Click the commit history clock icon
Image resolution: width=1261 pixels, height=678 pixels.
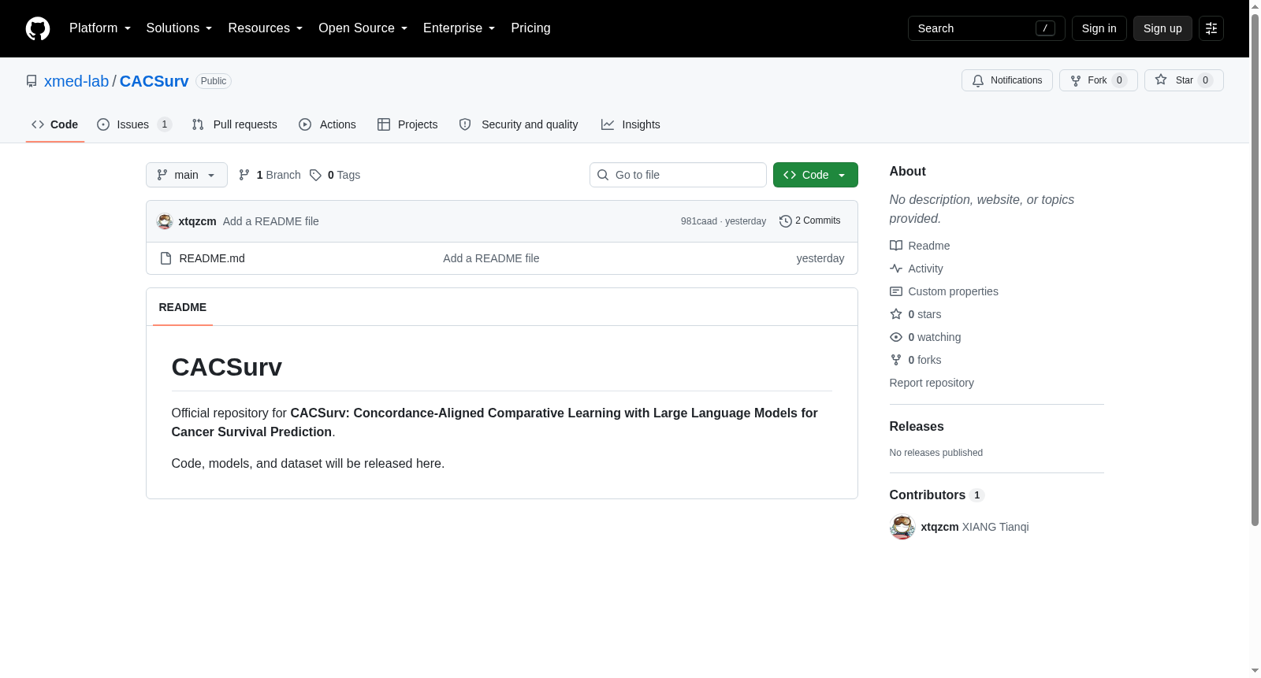point(785,221)
